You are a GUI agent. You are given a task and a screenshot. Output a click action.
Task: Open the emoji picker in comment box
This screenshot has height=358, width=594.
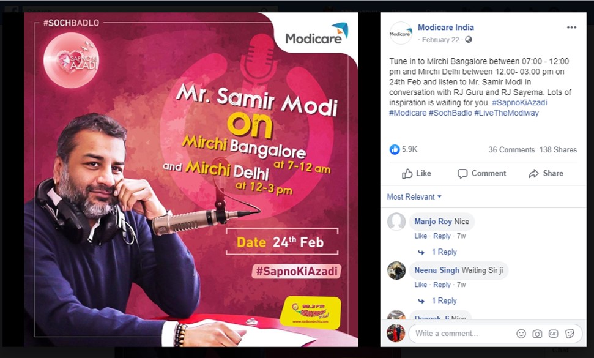tap(521, 334)
